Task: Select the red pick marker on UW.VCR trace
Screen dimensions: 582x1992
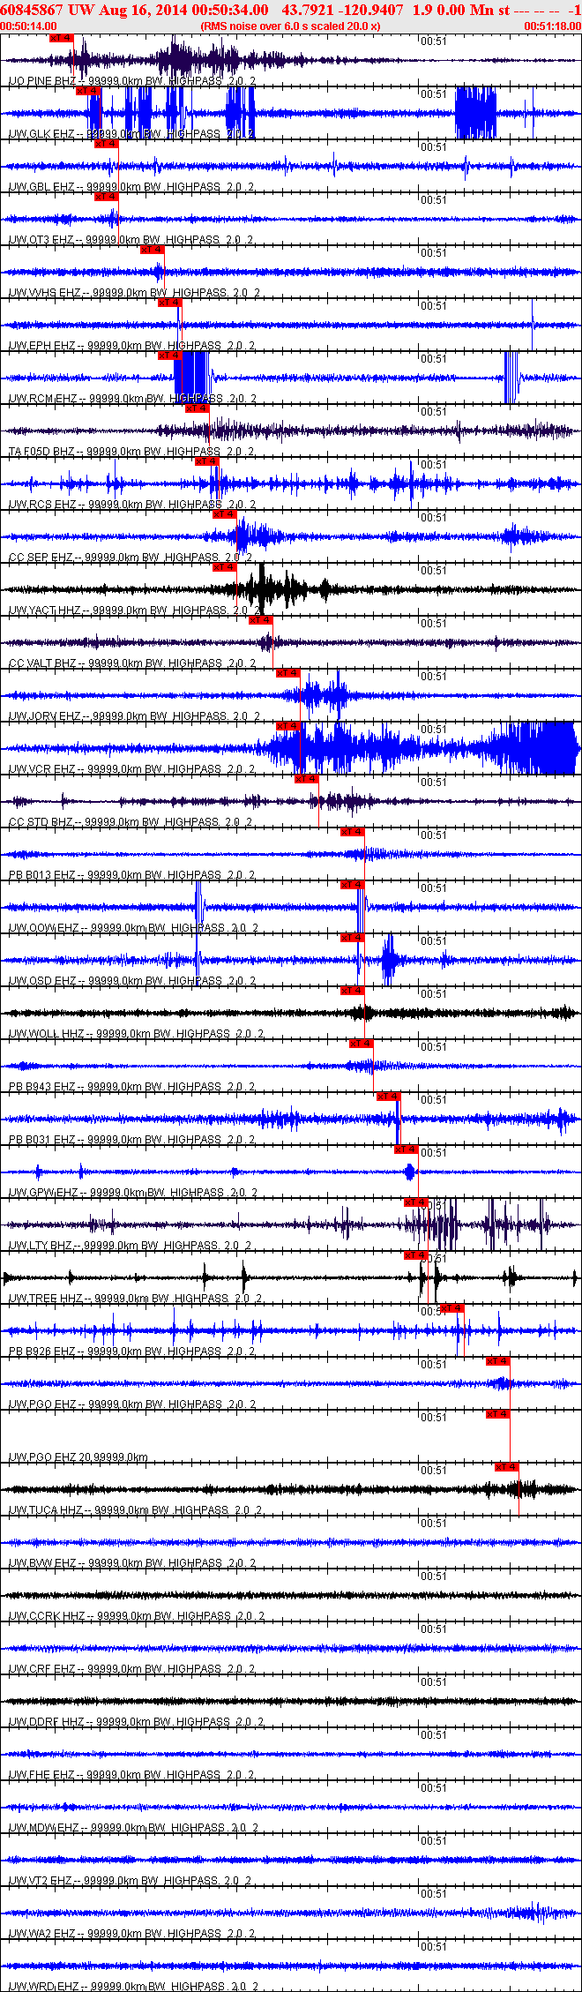Action: tap(288, 726)
